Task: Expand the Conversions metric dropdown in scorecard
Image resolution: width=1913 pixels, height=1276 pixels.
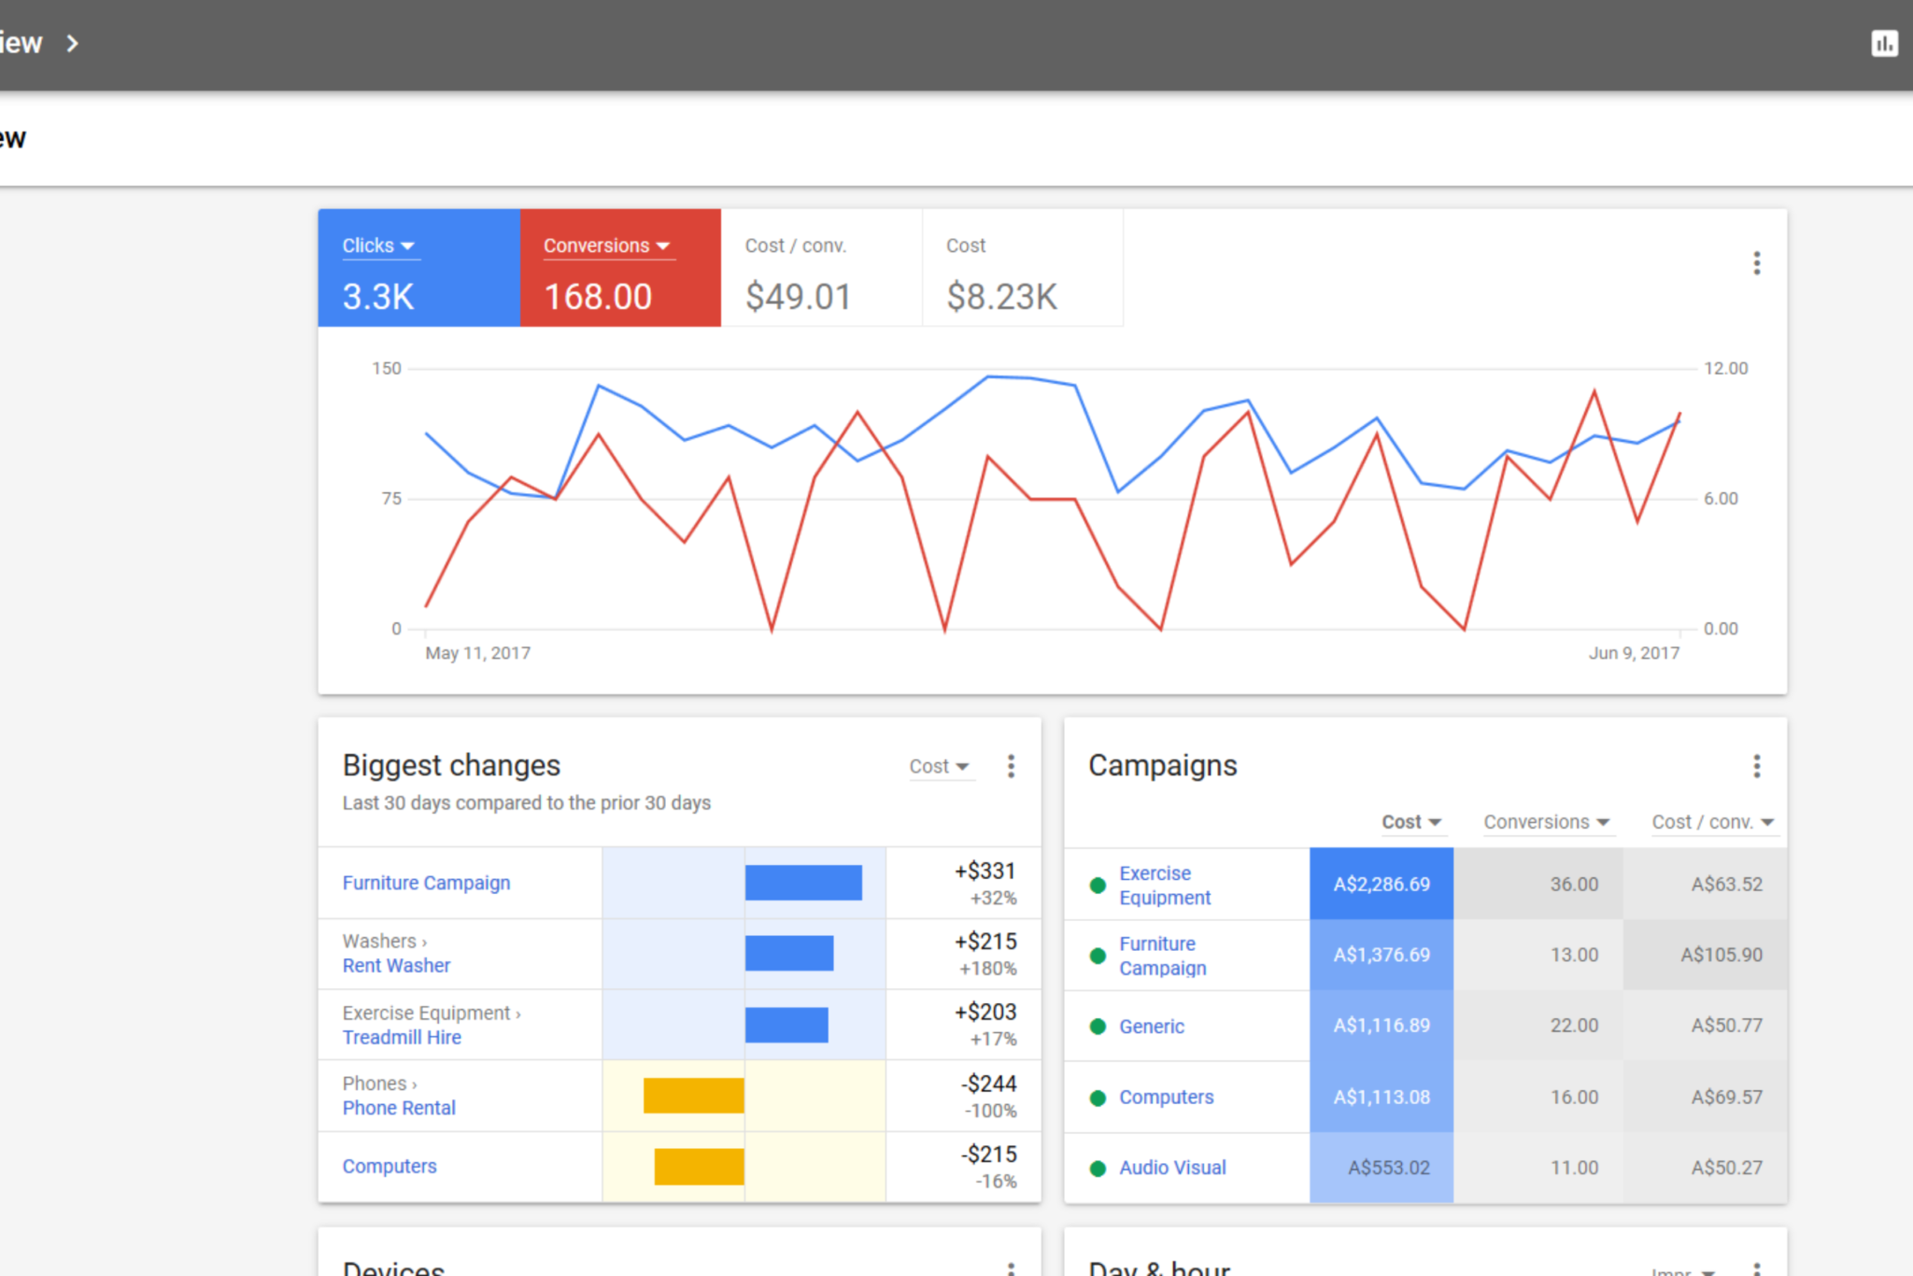Action: coord(607,246)
